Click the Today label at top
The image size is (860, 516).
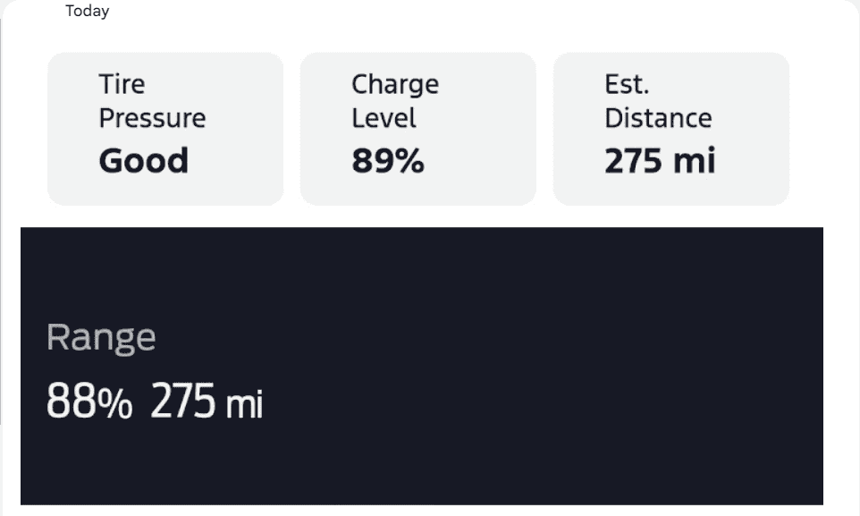coord(87,12)
